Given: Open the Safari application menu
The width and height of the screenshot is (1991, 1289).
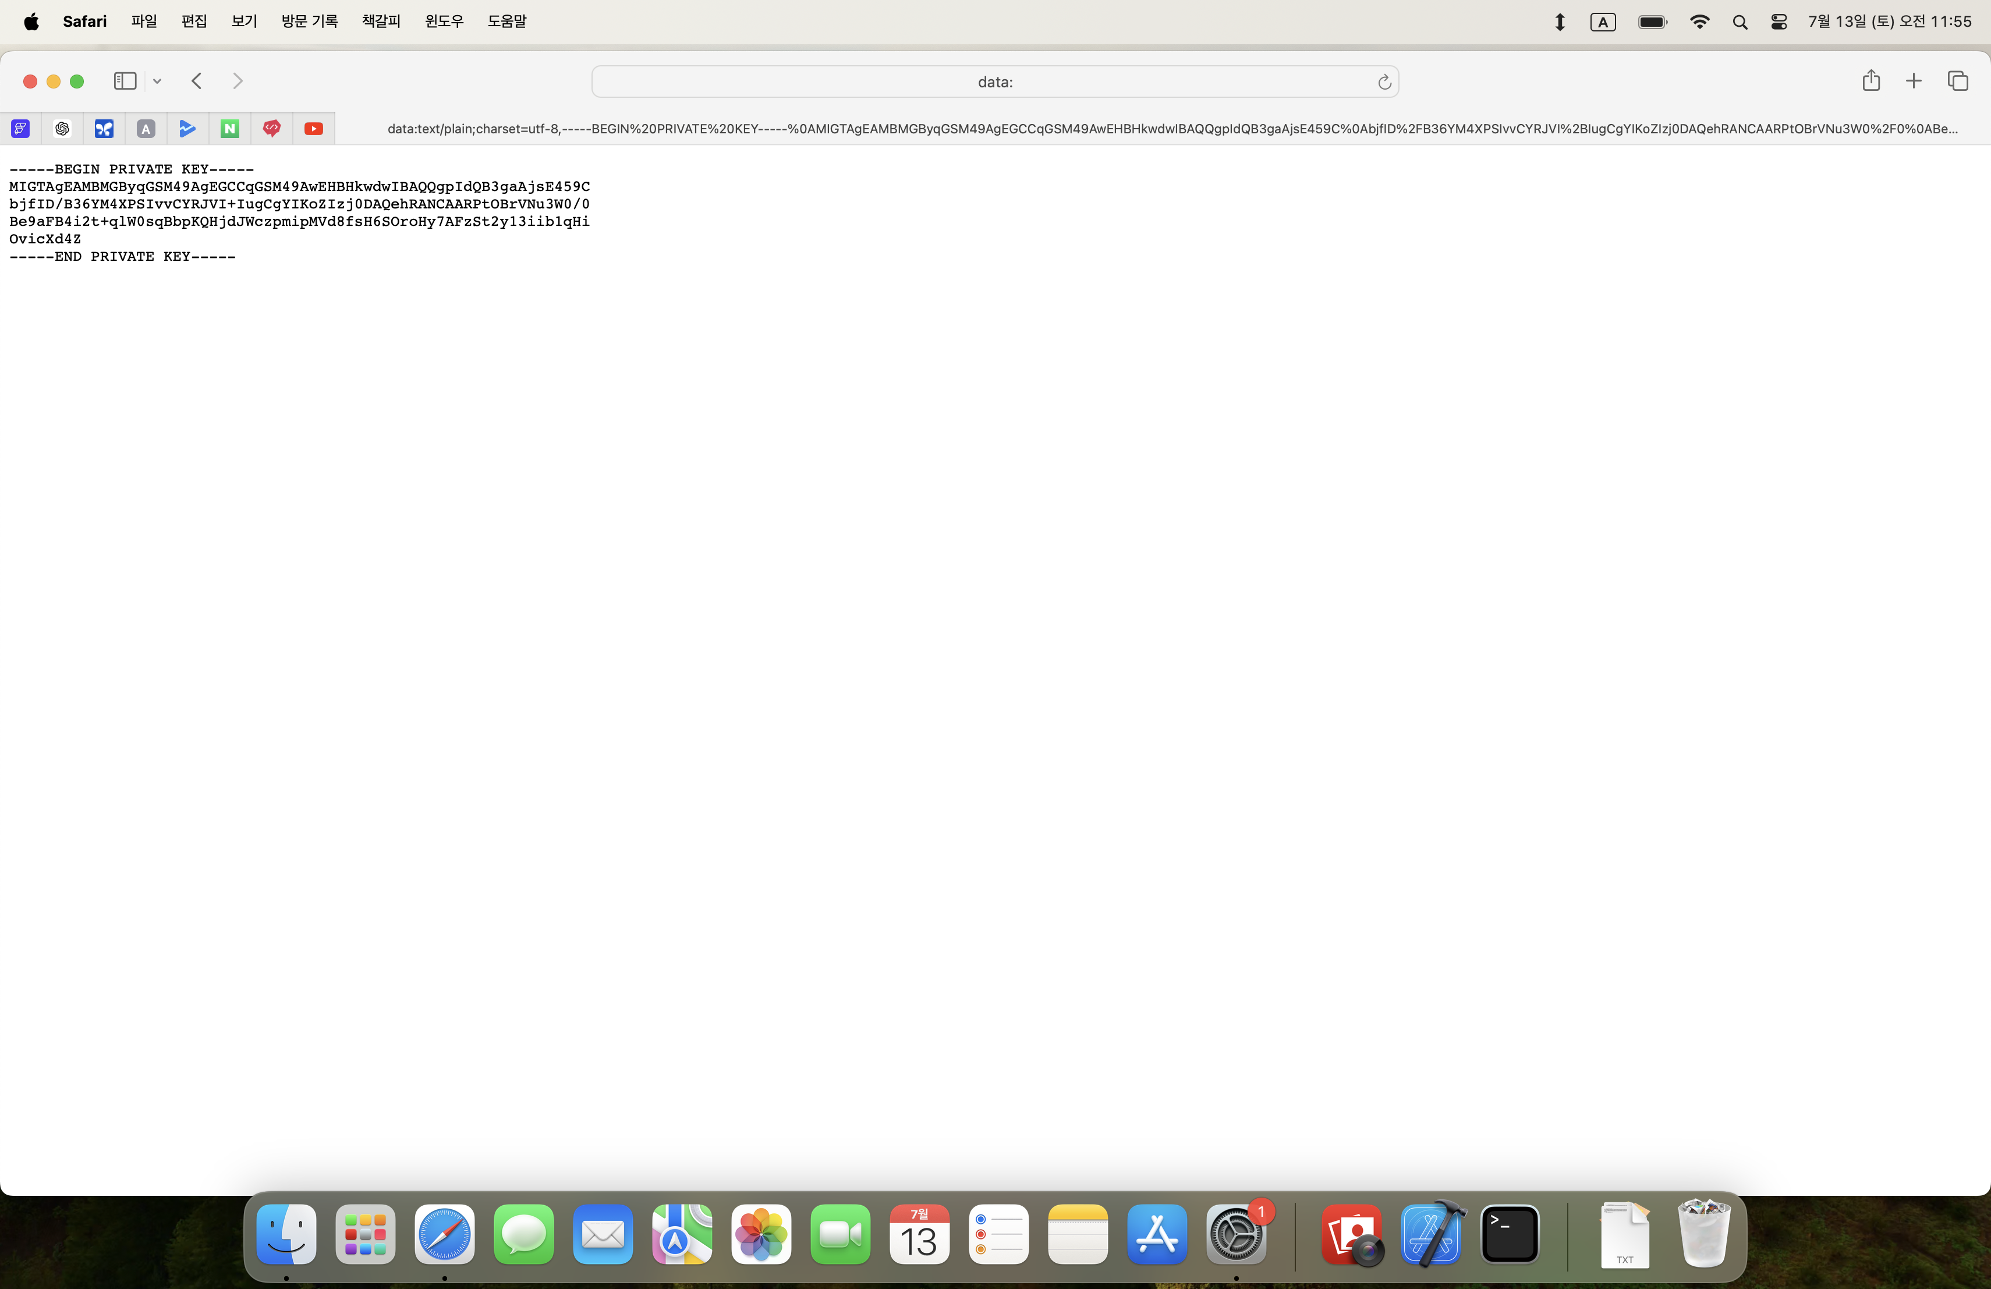Looking at the screenshot, I should [x=84, y=22].
